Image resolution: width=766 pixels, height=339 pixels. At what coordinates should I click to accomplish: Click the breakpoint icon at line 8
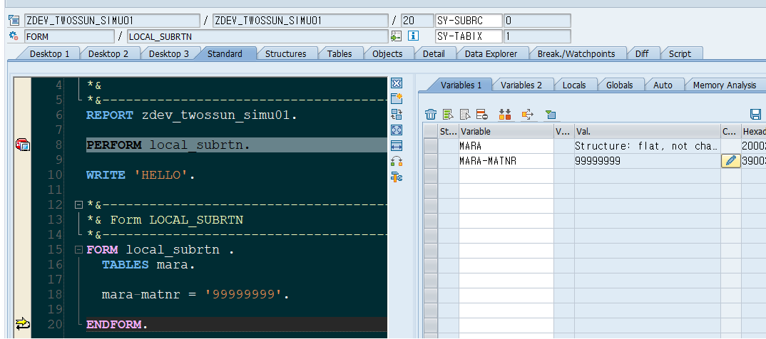coord(23,145)
